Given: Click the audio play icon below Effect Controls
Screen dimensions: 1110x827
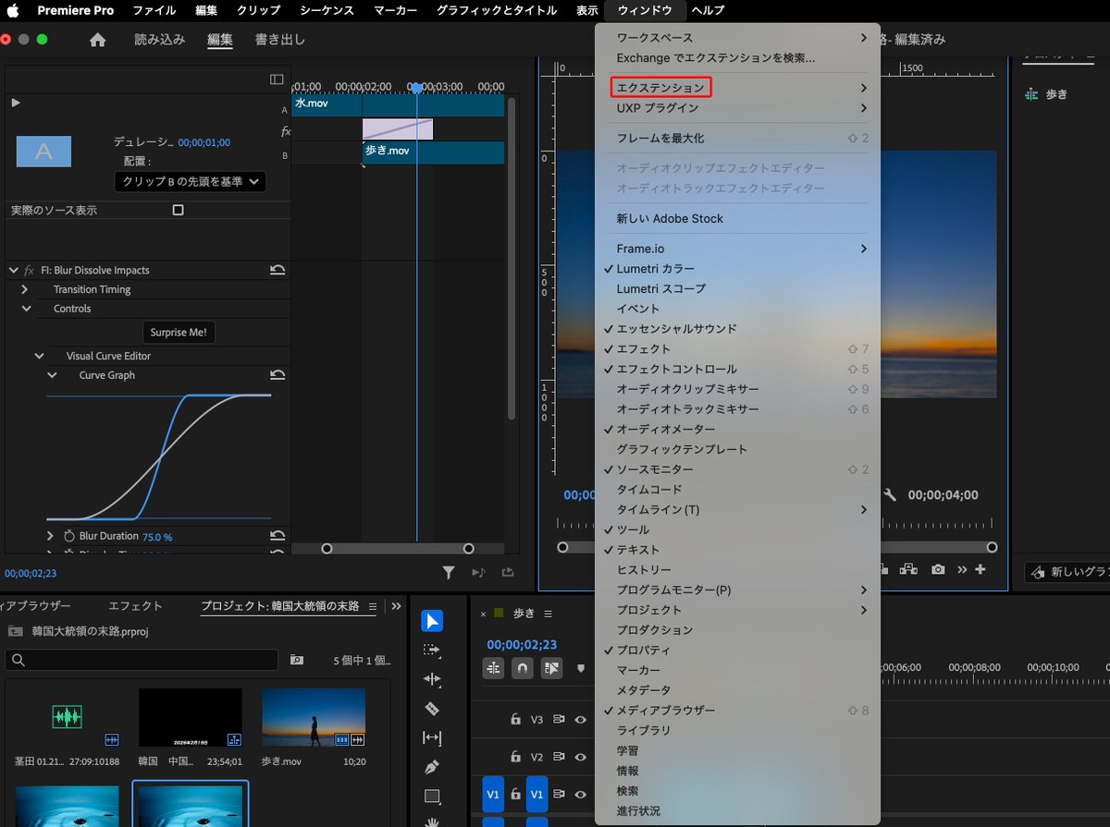Looking at the screenshot, I should point(478,573).
